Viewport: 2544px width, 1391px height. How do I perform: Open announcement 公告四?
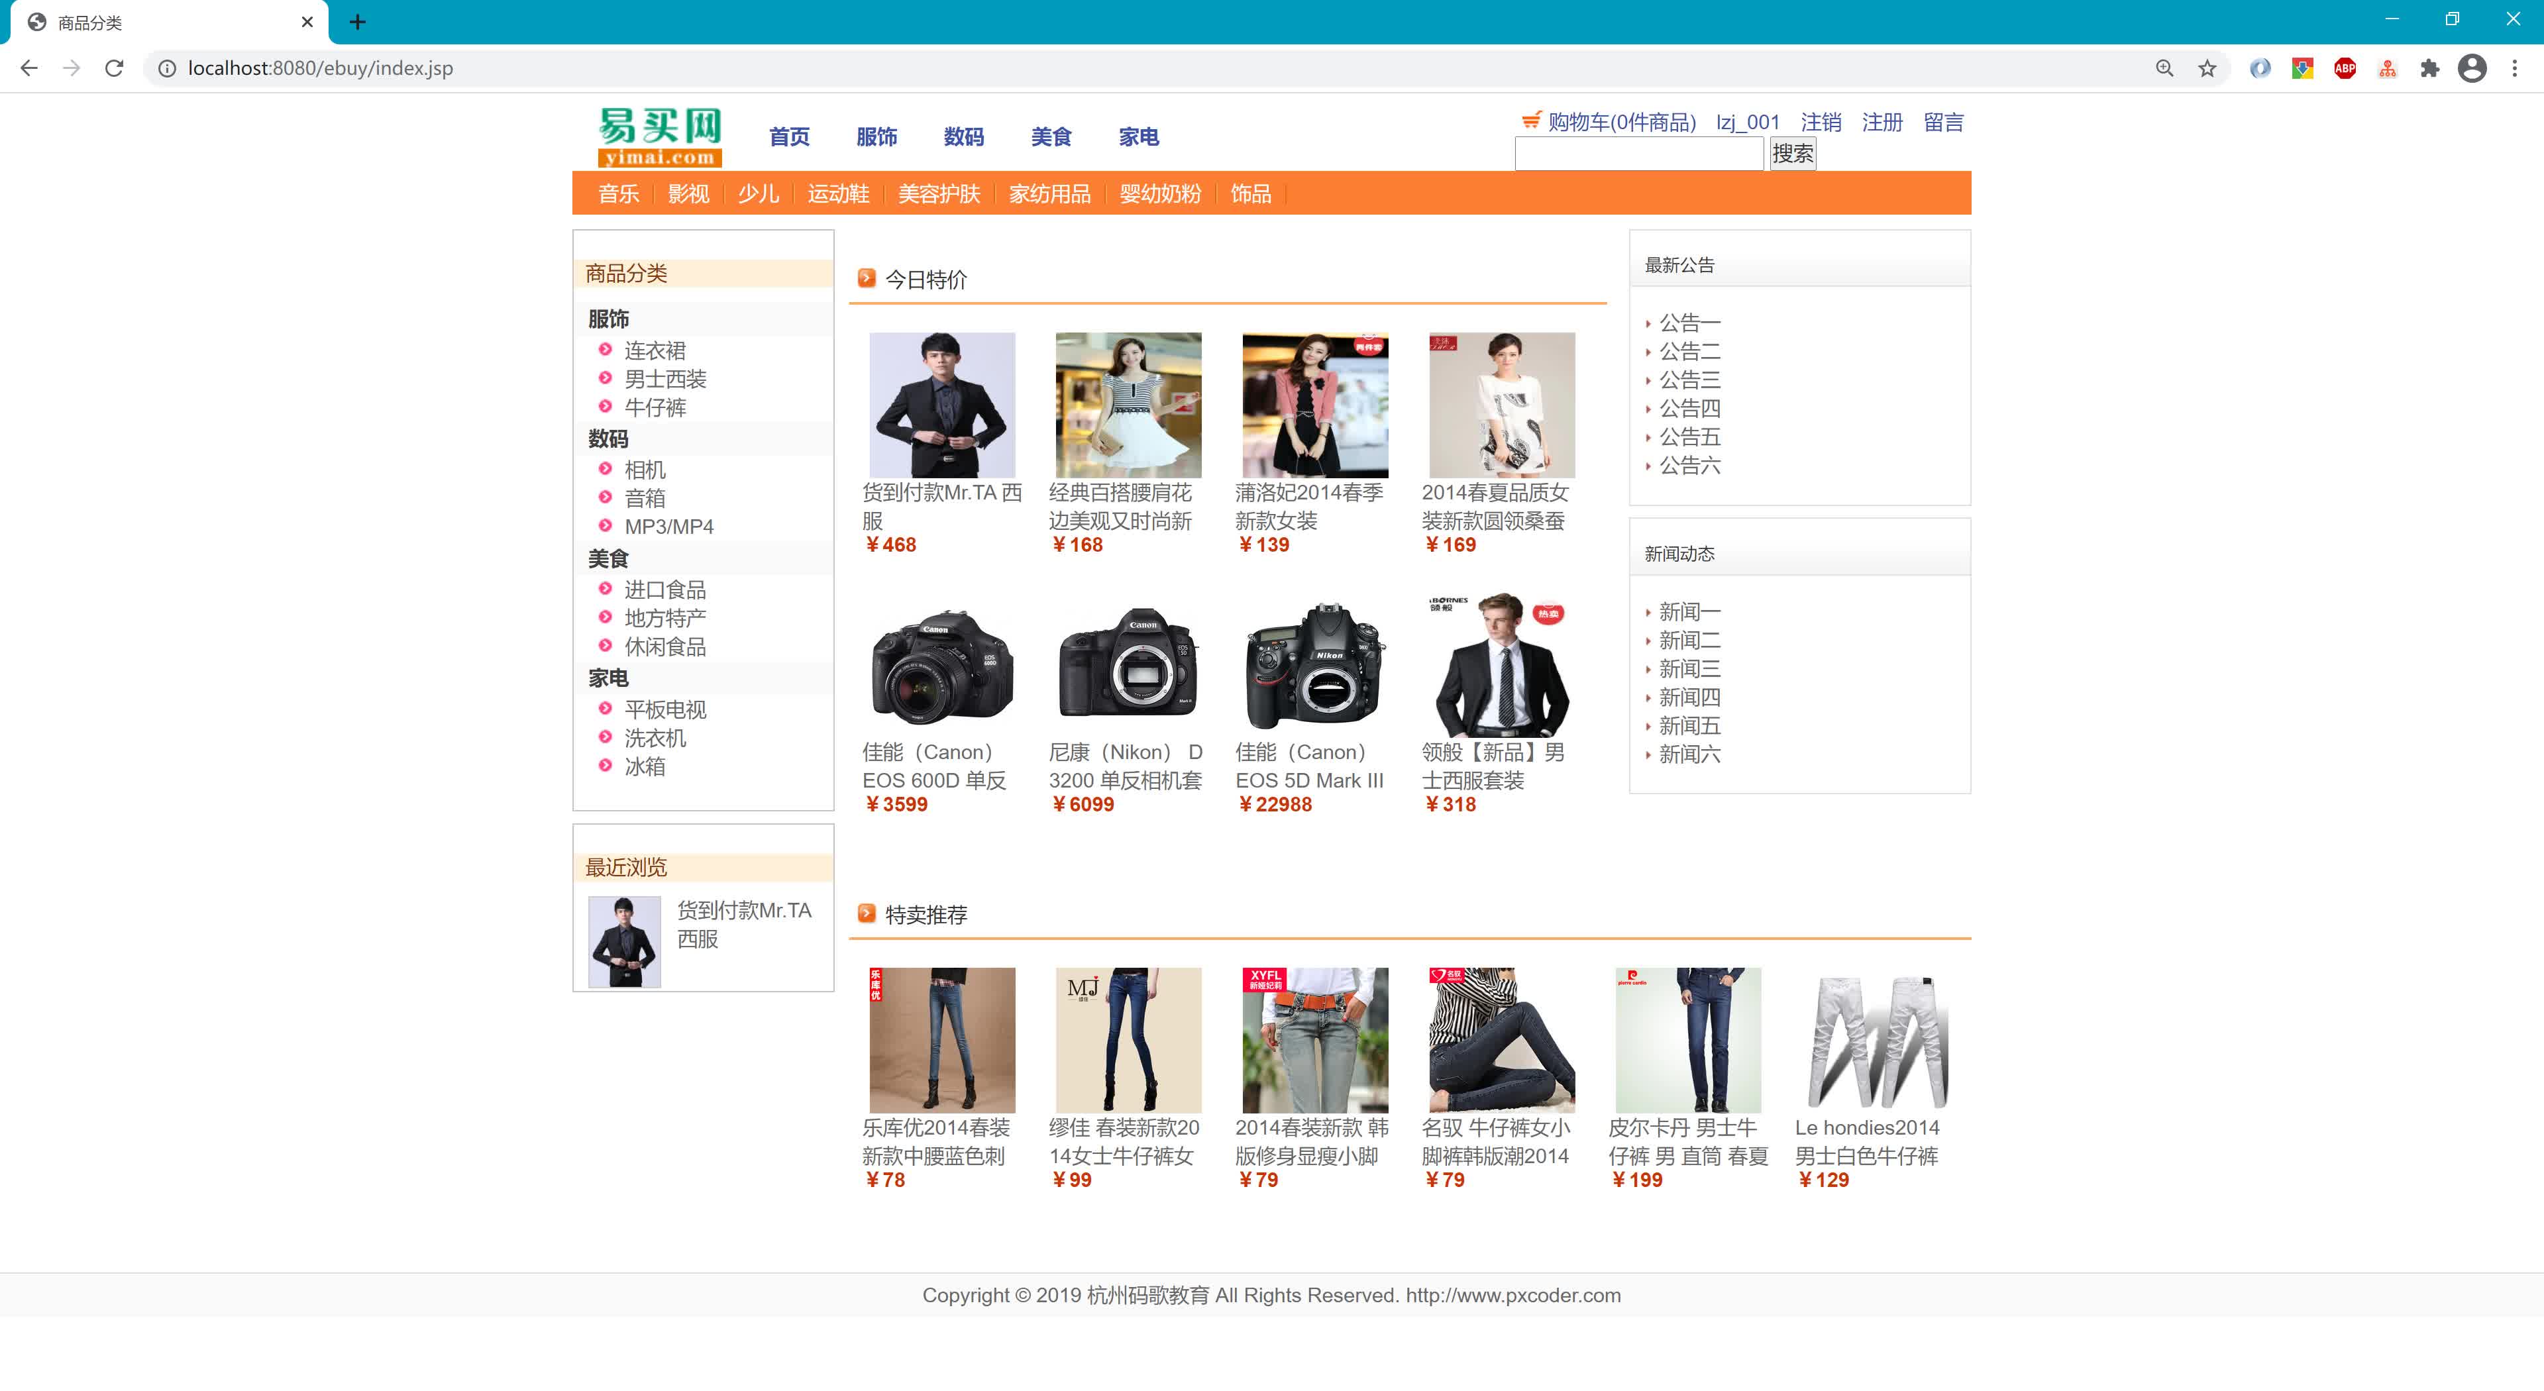coord(1690,408)
